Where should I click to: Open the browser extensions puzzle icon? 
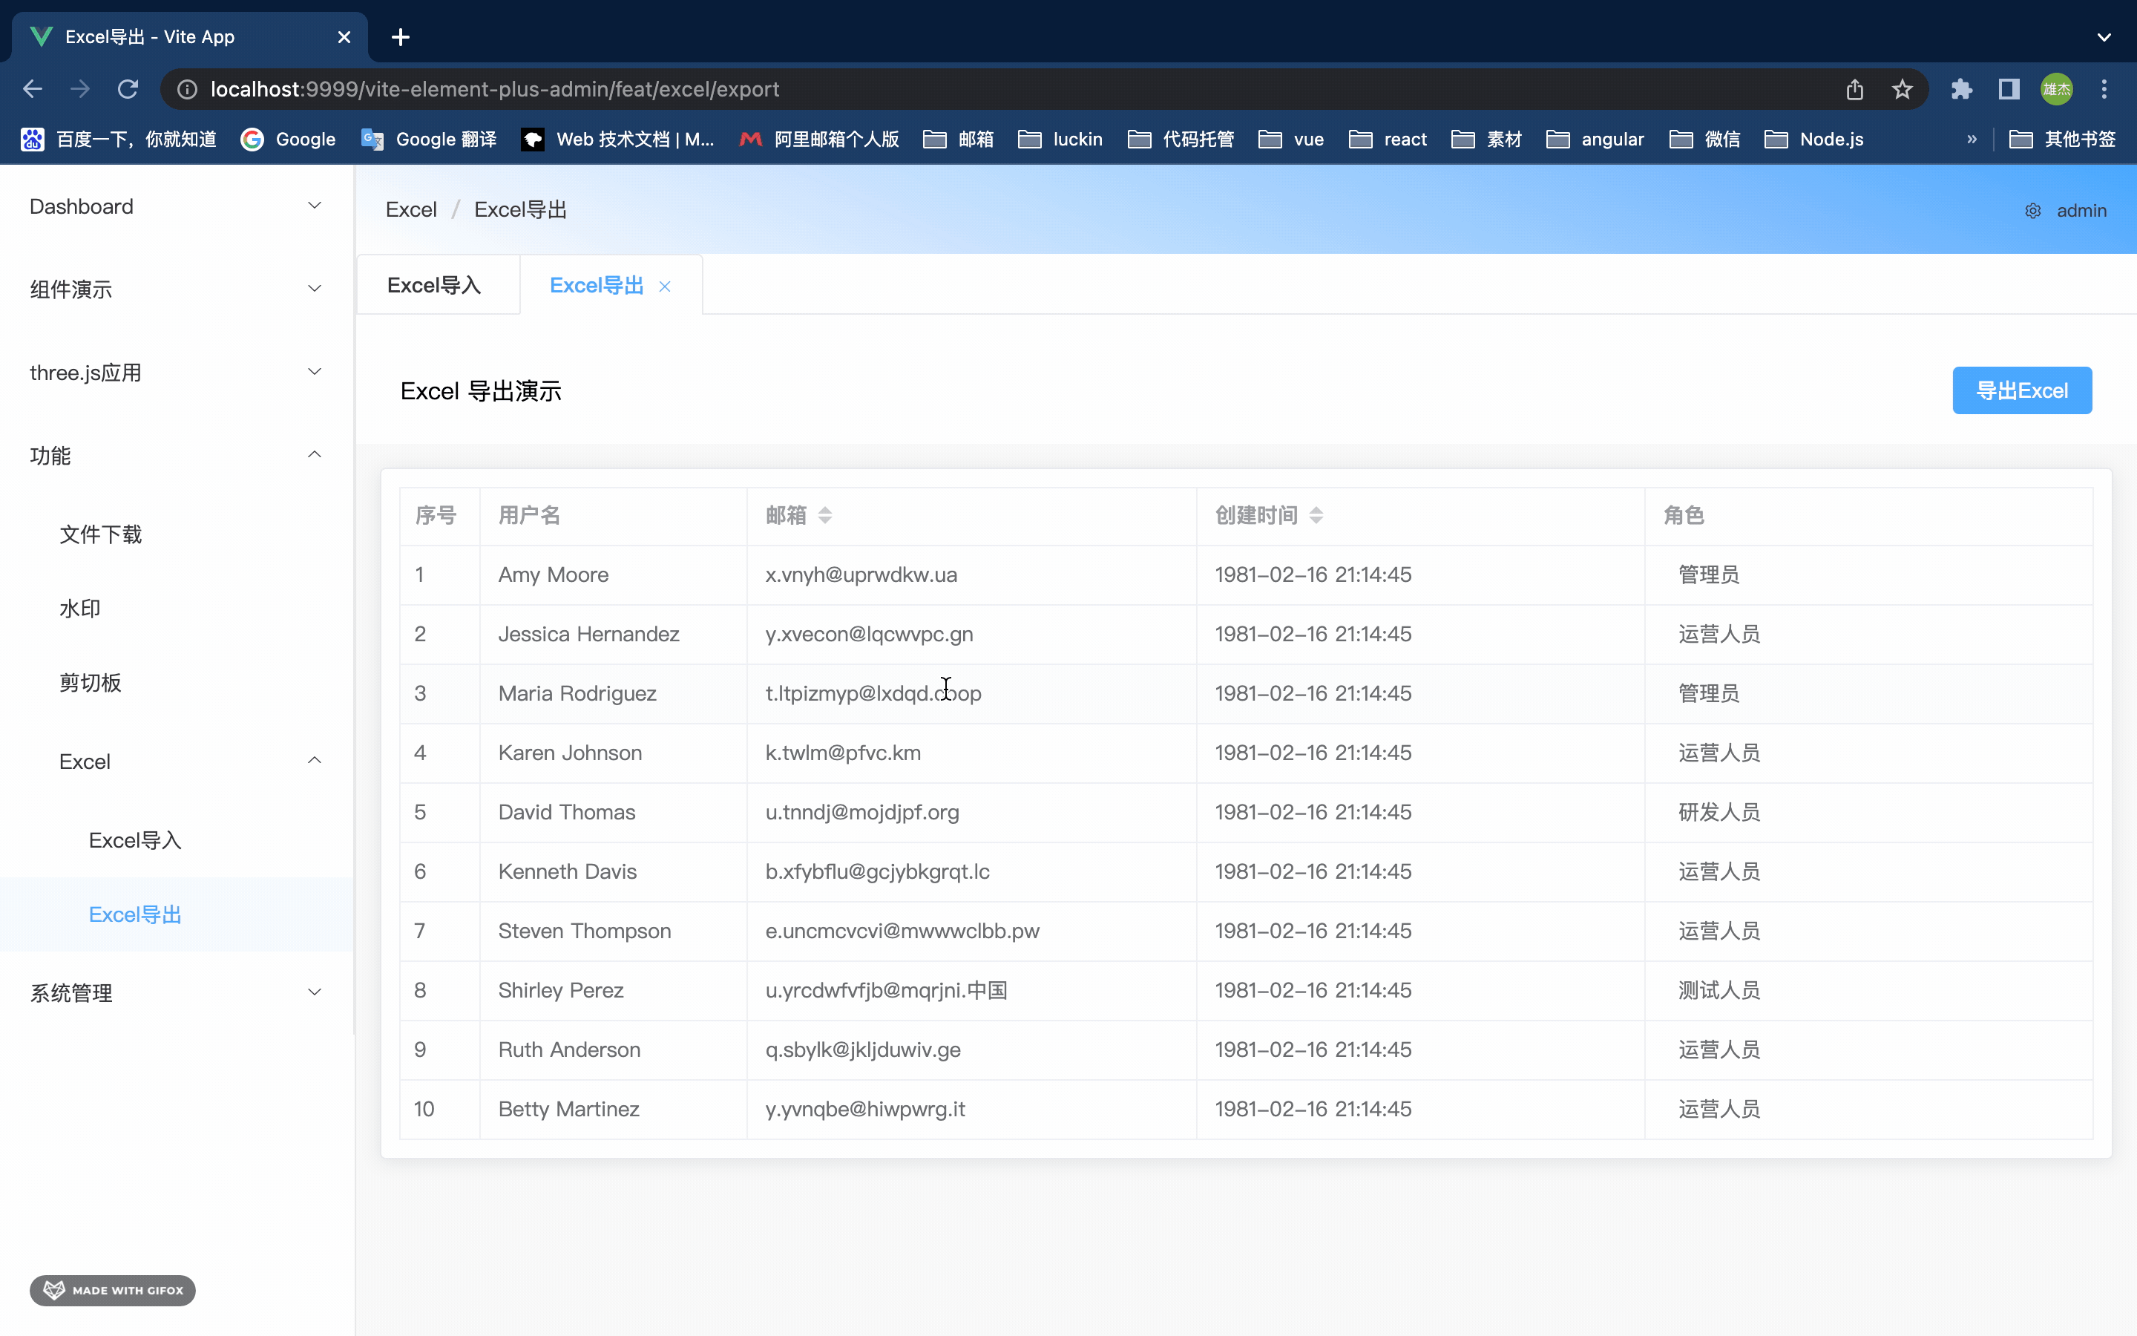coord(1961,89)
